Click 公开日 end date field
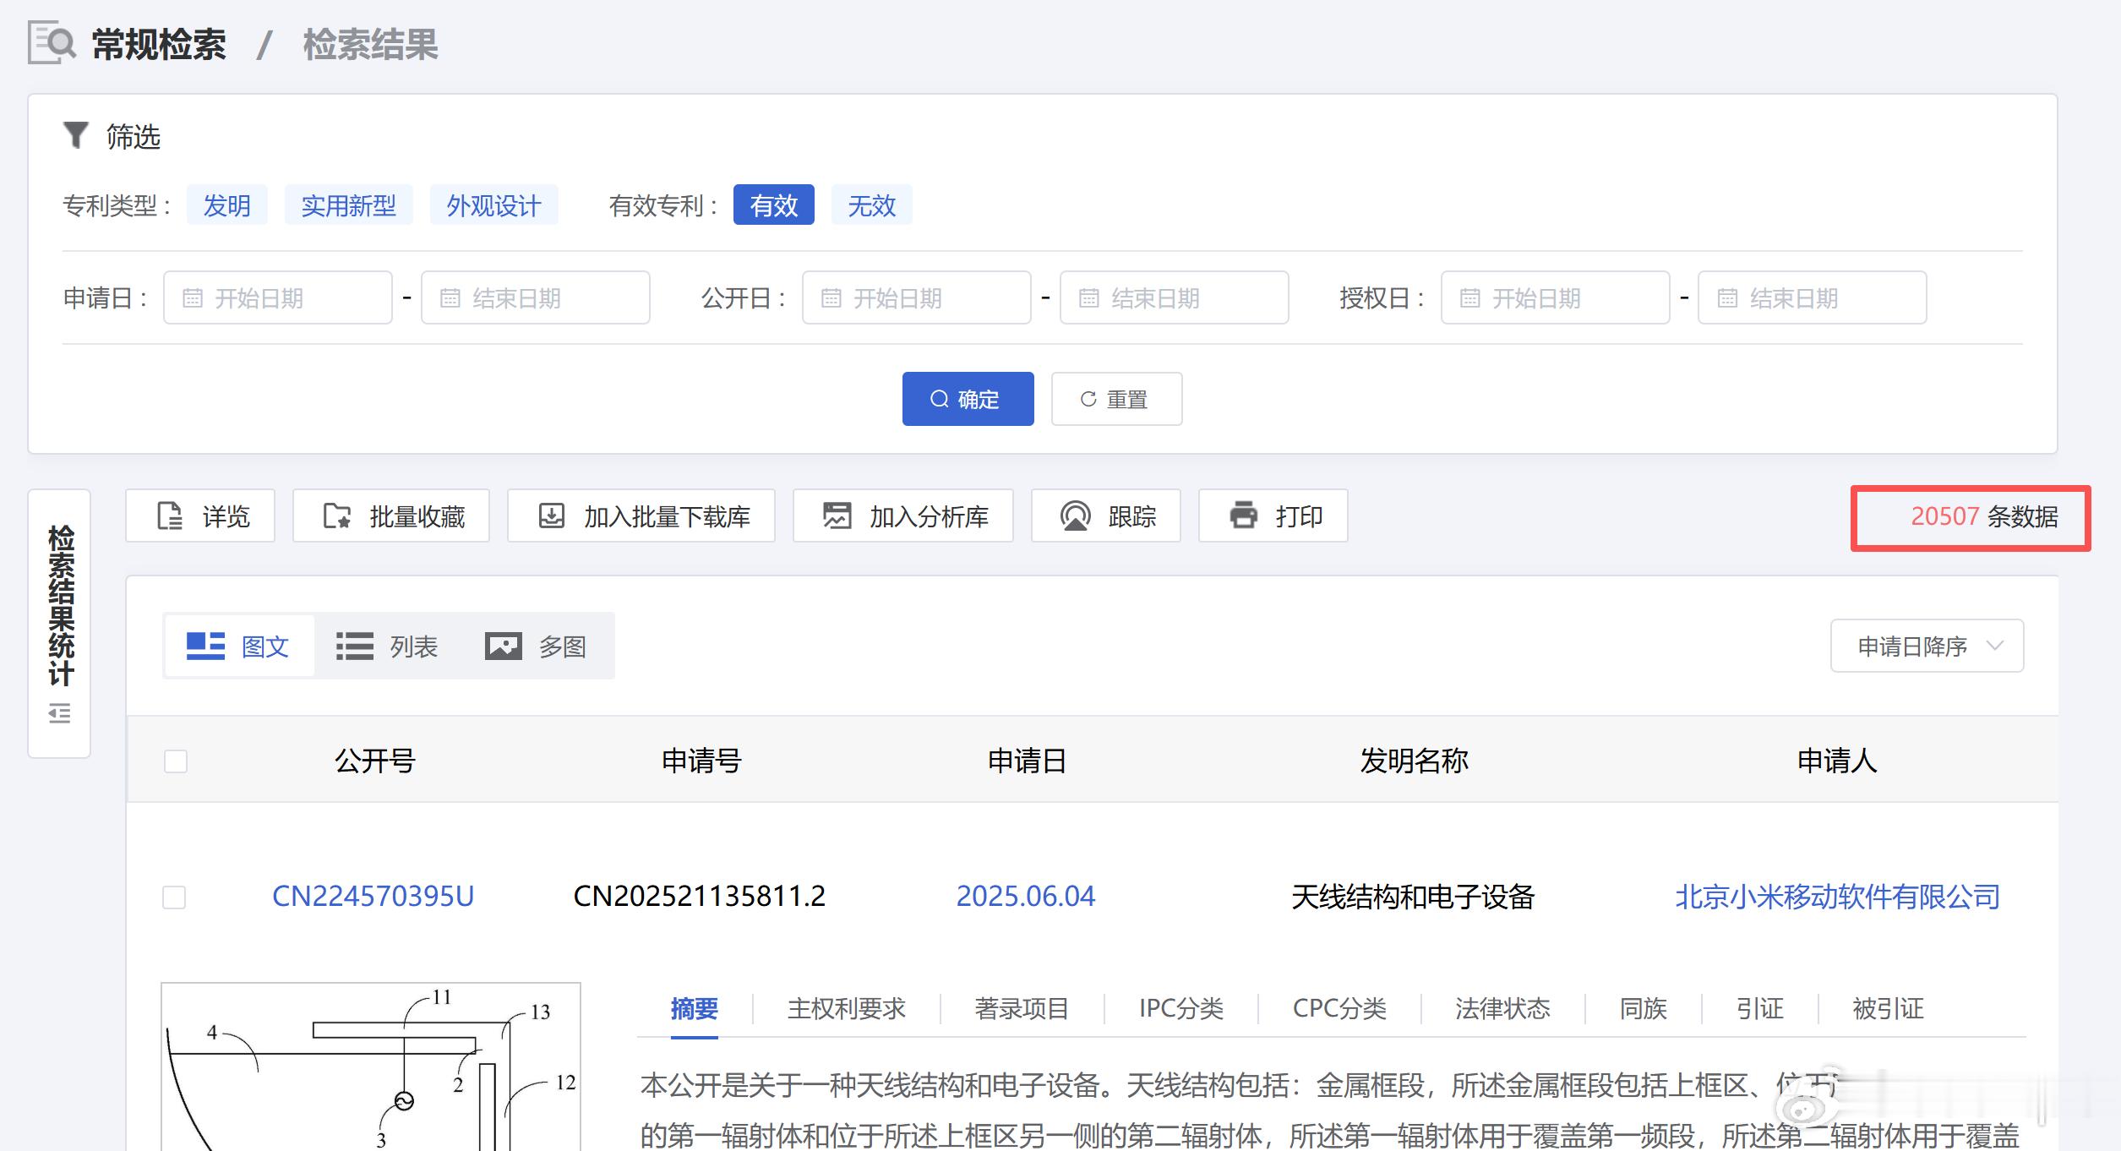This screenshot has width=2121, height=1151. [x=1175, y=297]
